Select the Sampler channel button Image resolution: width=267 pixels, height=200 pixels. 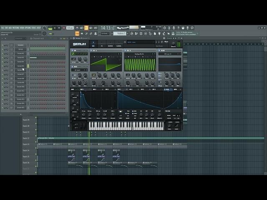click(20, 45)
